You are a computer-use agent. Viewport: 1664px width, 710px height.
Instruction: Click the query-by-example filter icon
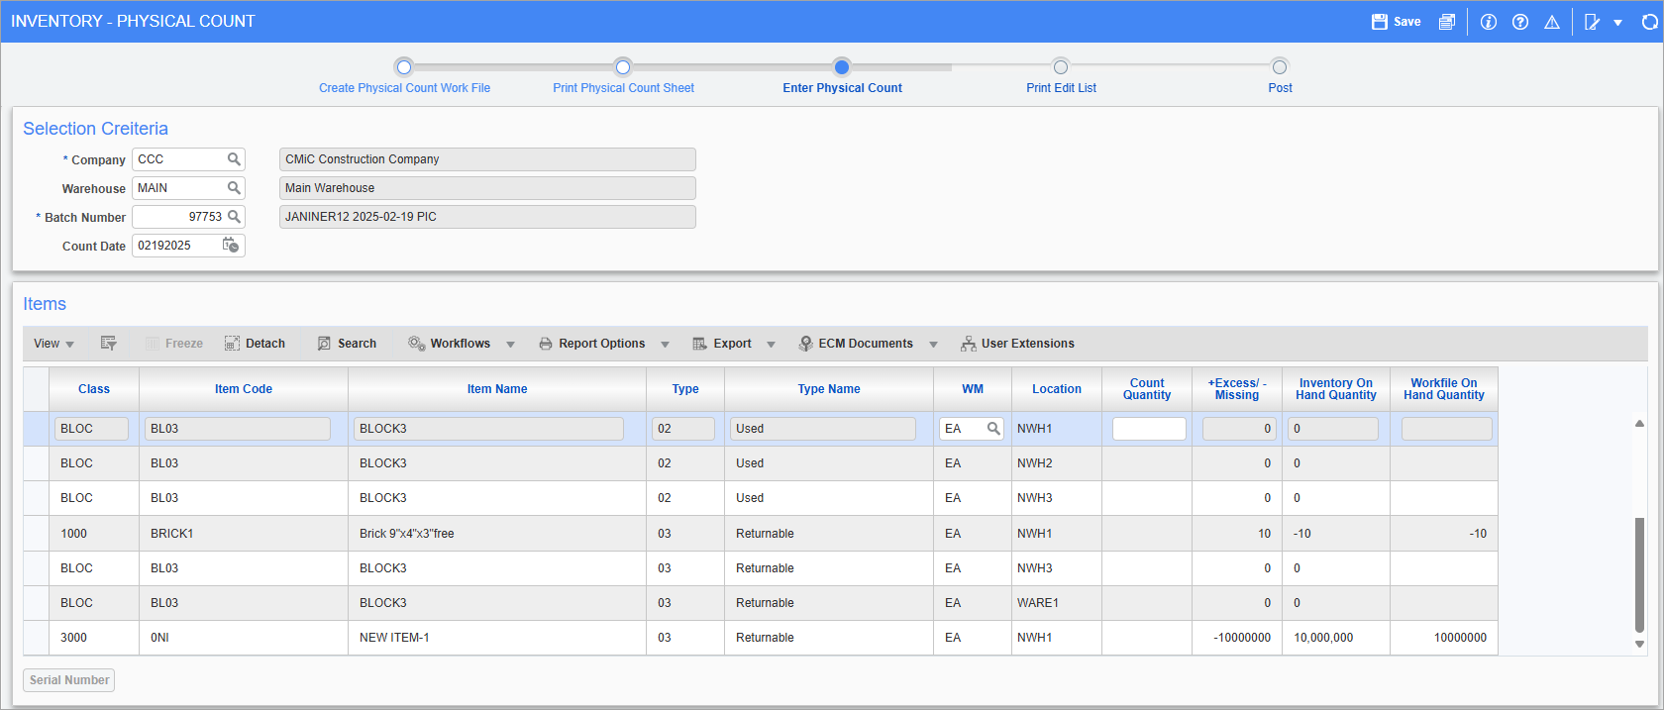pos(109,344)
